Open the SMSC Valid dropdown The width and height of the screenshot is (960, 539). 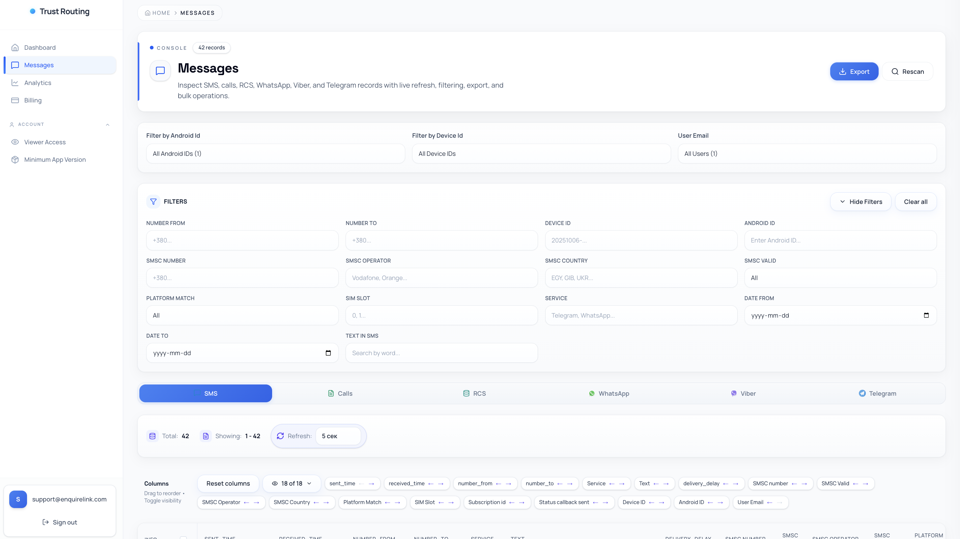840,278
